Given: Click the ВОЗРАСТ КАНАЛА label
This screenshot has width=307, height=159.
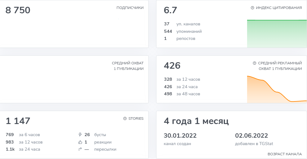Looking at the screenshot, I should click(x=285, y=154).
